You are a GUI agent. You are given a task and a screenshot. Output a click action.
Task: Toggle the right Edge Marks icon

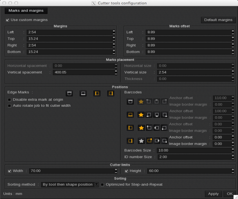tap(111, 93)
